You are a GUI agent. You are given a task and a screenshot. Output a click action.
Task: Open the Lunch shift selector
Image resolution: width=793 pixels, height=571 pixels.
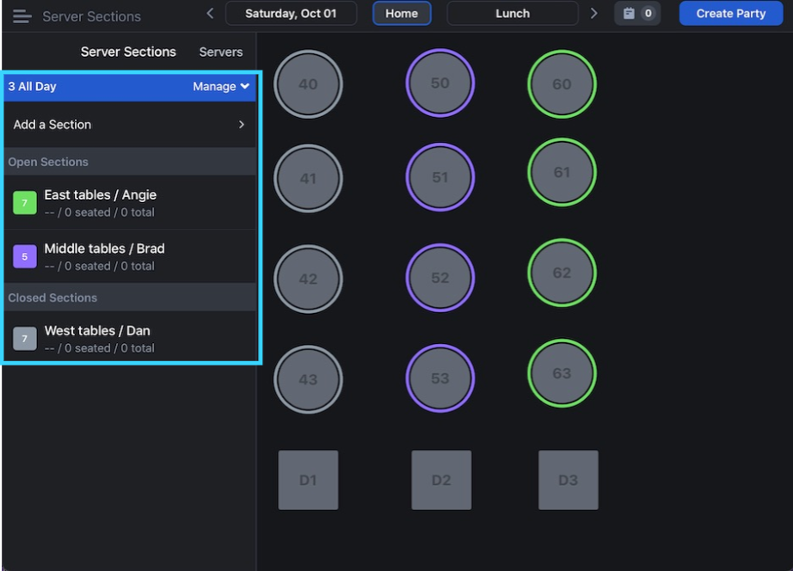(x=513, y=14)
